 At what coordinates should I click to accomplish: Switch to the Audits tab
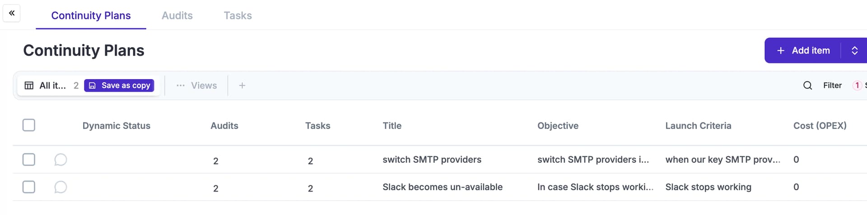pyautogui.click(x=177, y=15)
